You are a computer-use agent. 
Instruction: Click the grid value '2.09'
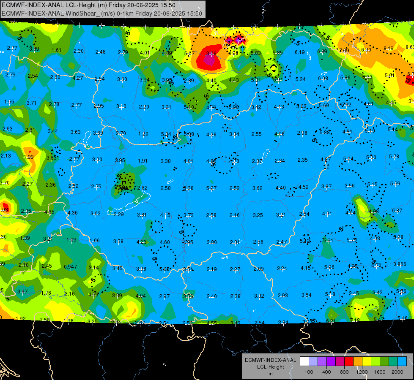coord(258,269)
